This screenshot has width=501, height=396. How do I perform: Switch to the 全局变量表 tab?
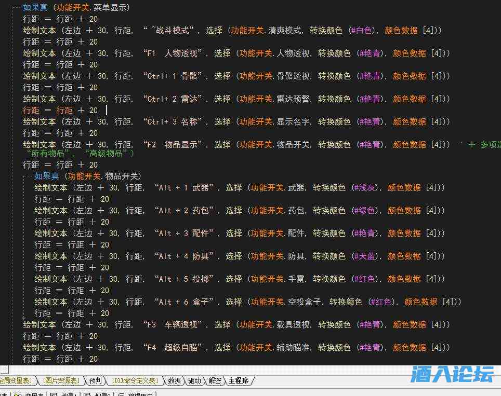click(15, 381)
